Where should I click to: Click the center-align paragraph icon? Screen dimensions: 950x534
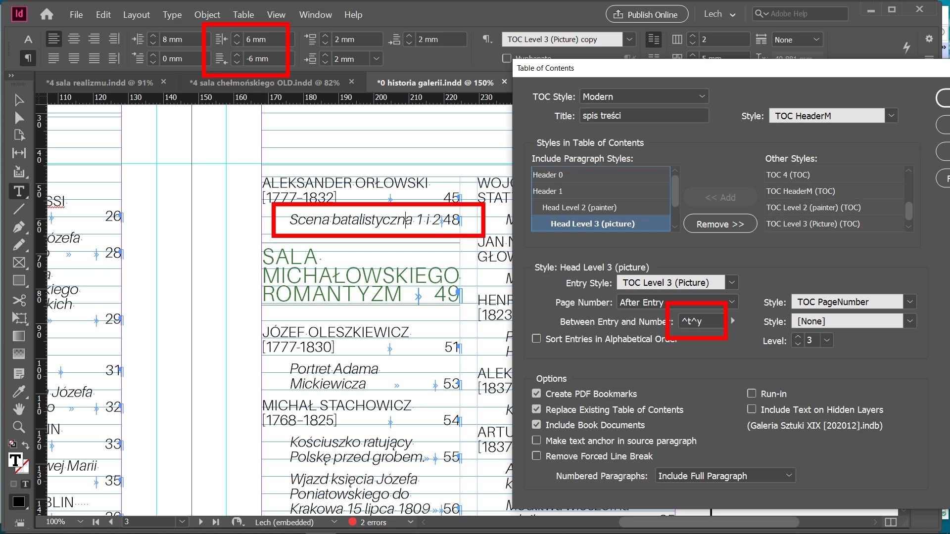74,39
